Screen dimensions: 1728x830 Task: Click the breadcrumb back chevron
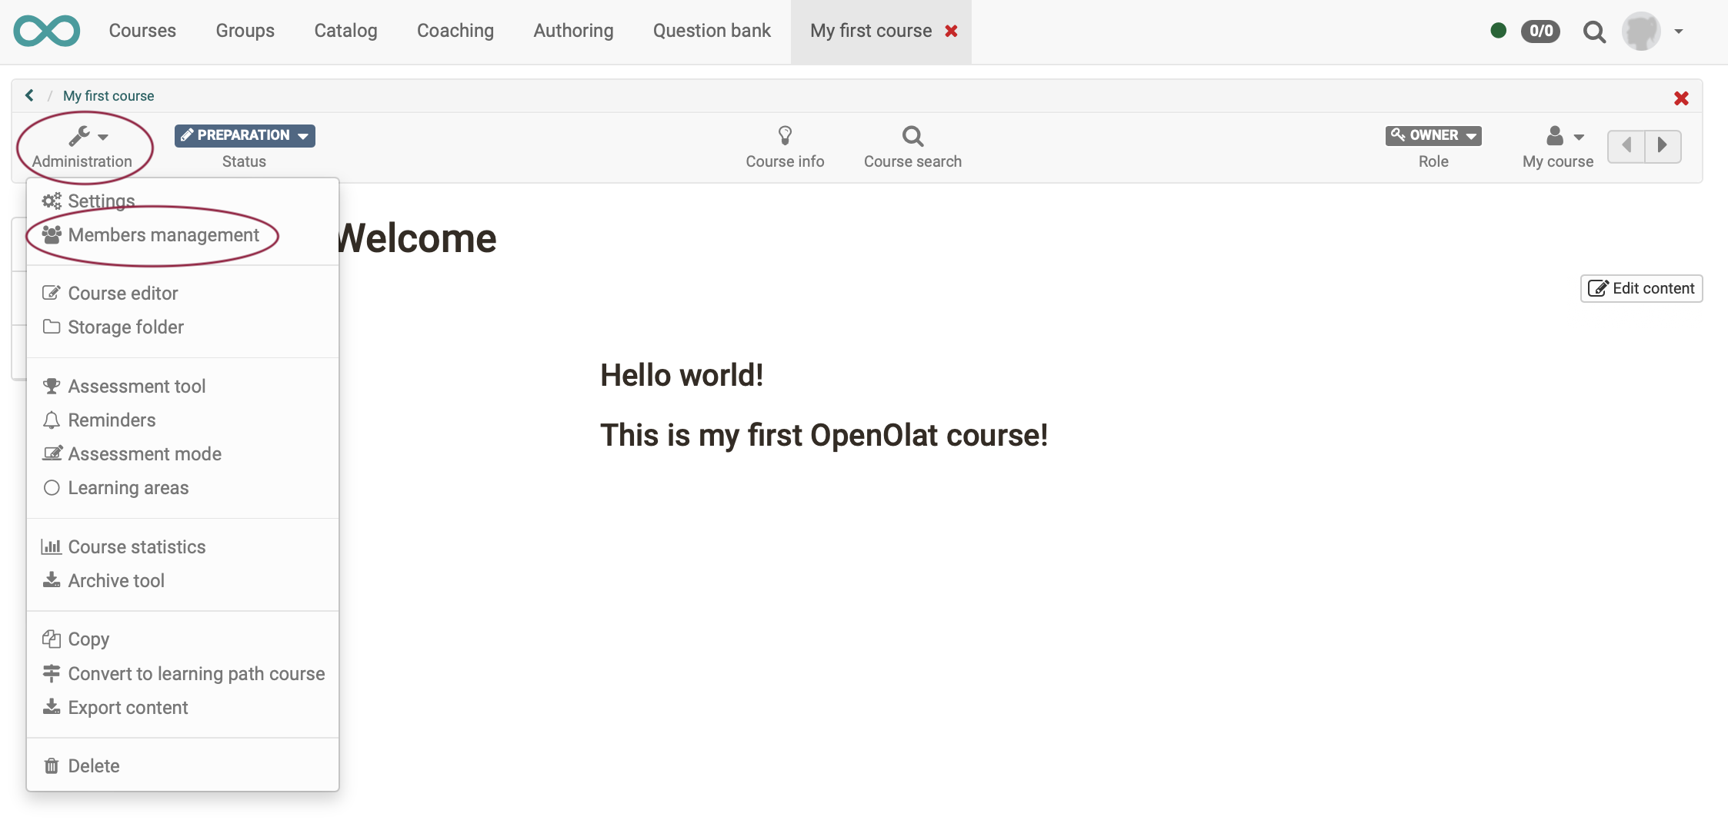point(29,95)
